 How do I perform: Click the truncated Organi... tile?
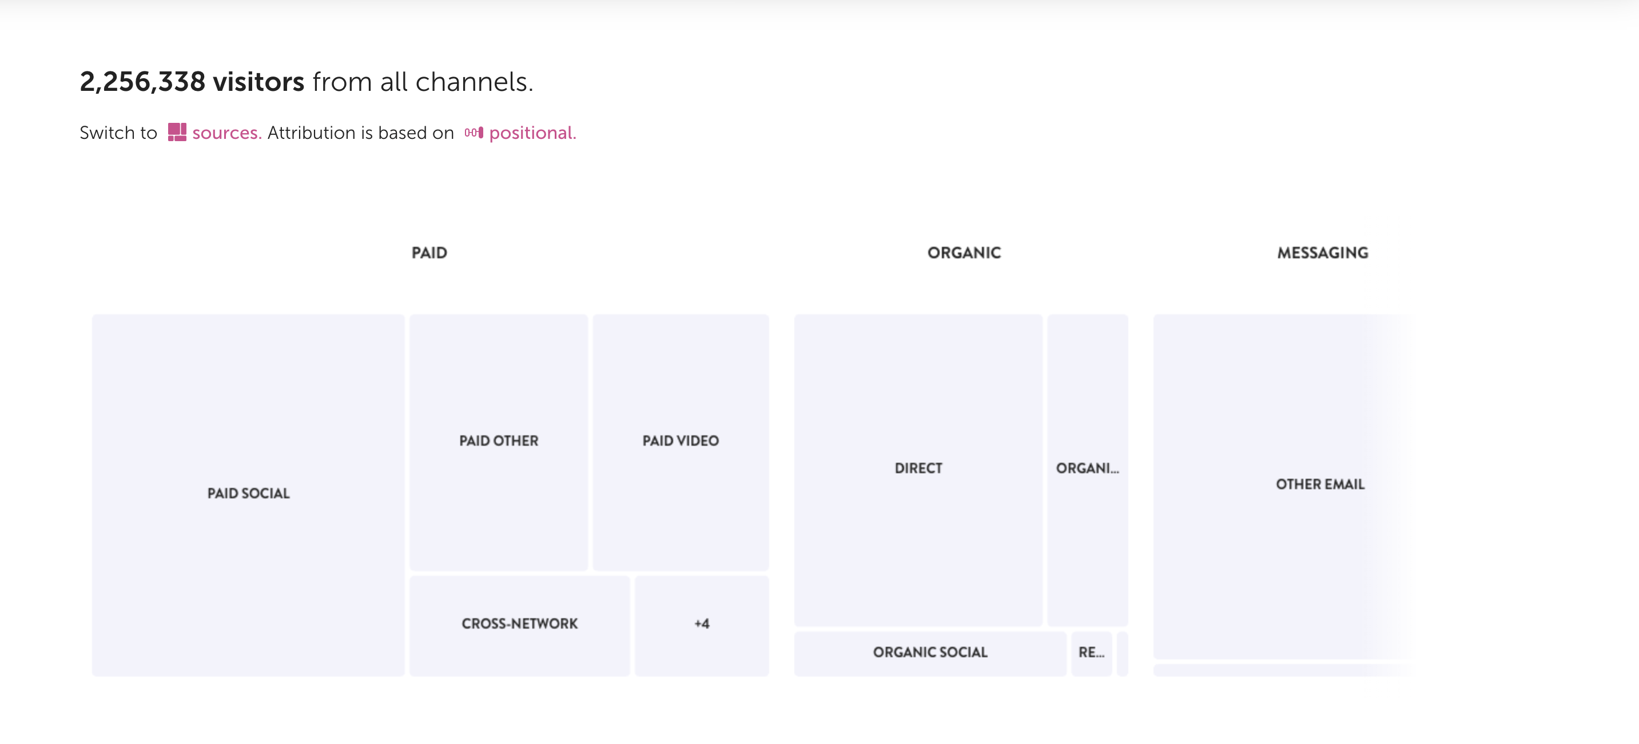[x=1087, y=469]
